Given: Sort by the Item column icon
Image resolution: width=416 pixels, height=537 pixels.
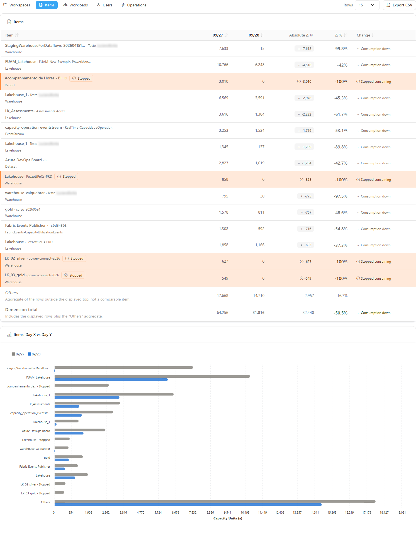Looking at the screenshot, I should [17, 35].
